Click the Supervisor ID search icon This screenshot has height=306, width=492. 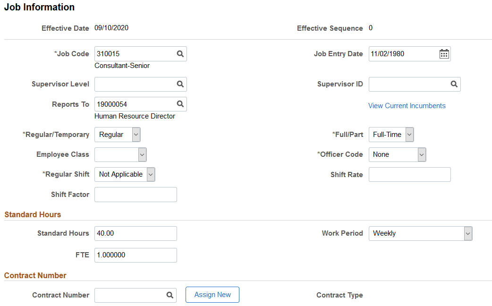(454, 84)
